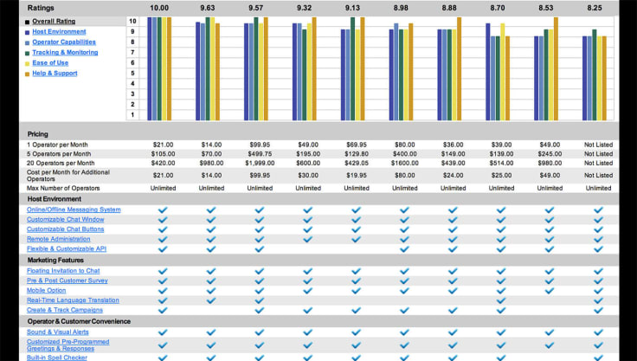Open Floating Invitation to Chat link
Viewport: 637px width, 361px height.
coord(63,270)
